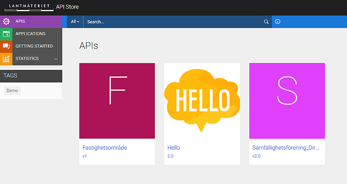Image resolution: width=347 pixels, height=184 pixels.
Task: Click the API Store title text
Action: 67,7
